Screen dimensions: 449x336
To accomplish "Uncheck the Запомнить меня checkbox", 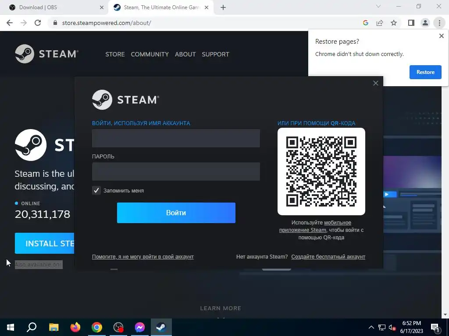I will pyautogui.click(x=96, y=190).
